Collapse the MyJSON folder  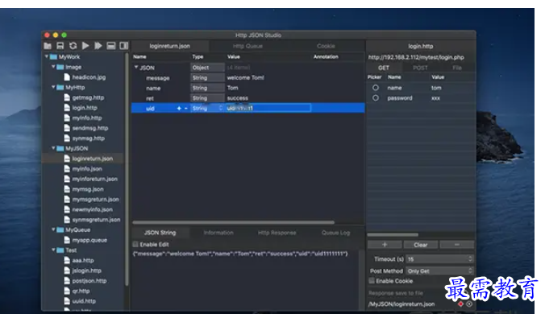click(x=53, y=148)
